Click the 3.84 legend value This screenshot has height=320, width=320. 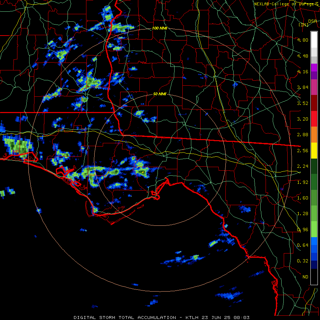click(303, 87)
